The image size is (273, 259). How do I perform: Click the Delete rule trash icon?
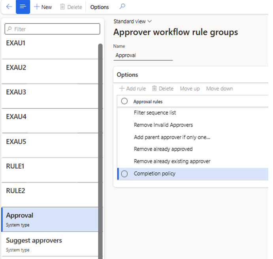[x=155, y=89]
